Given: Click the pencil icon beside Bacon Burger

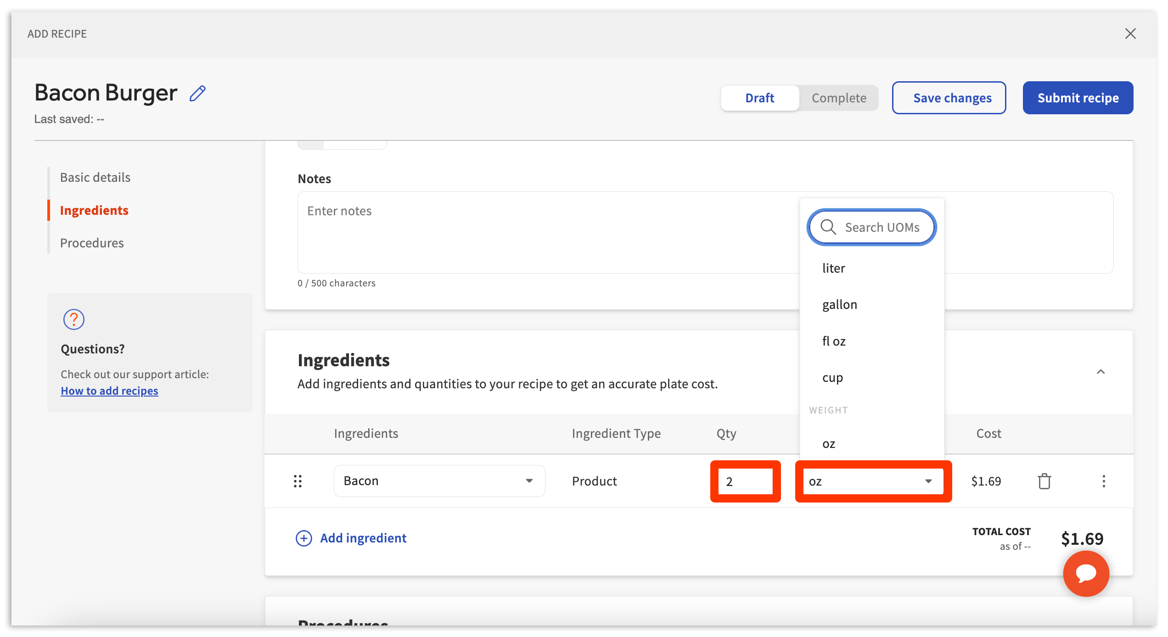Looking at the screenshot, I should [x=198, y=94].
